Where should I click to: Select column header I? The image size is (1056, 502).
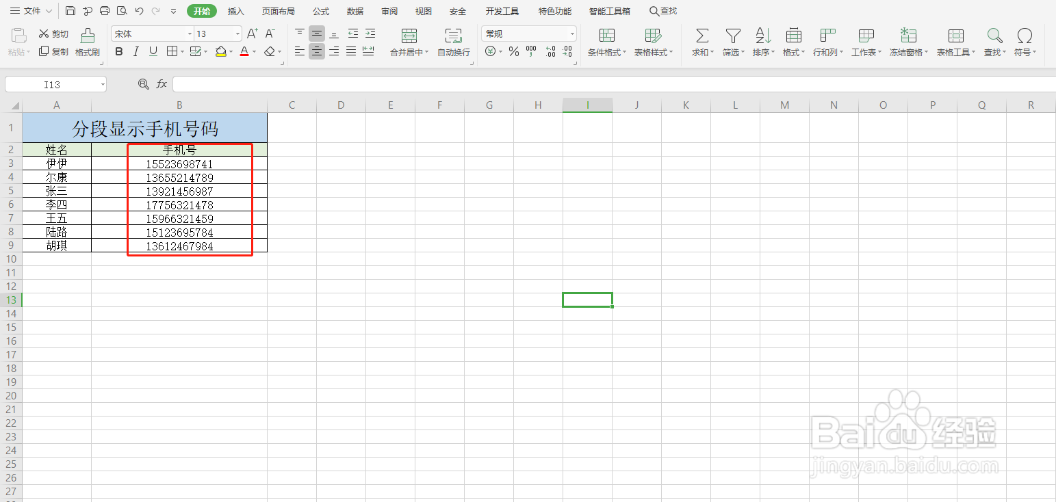coord(587,105)
